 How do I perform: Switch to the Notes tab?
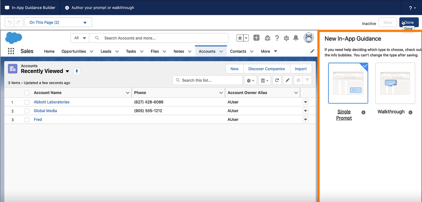click(x=179, y=51)
